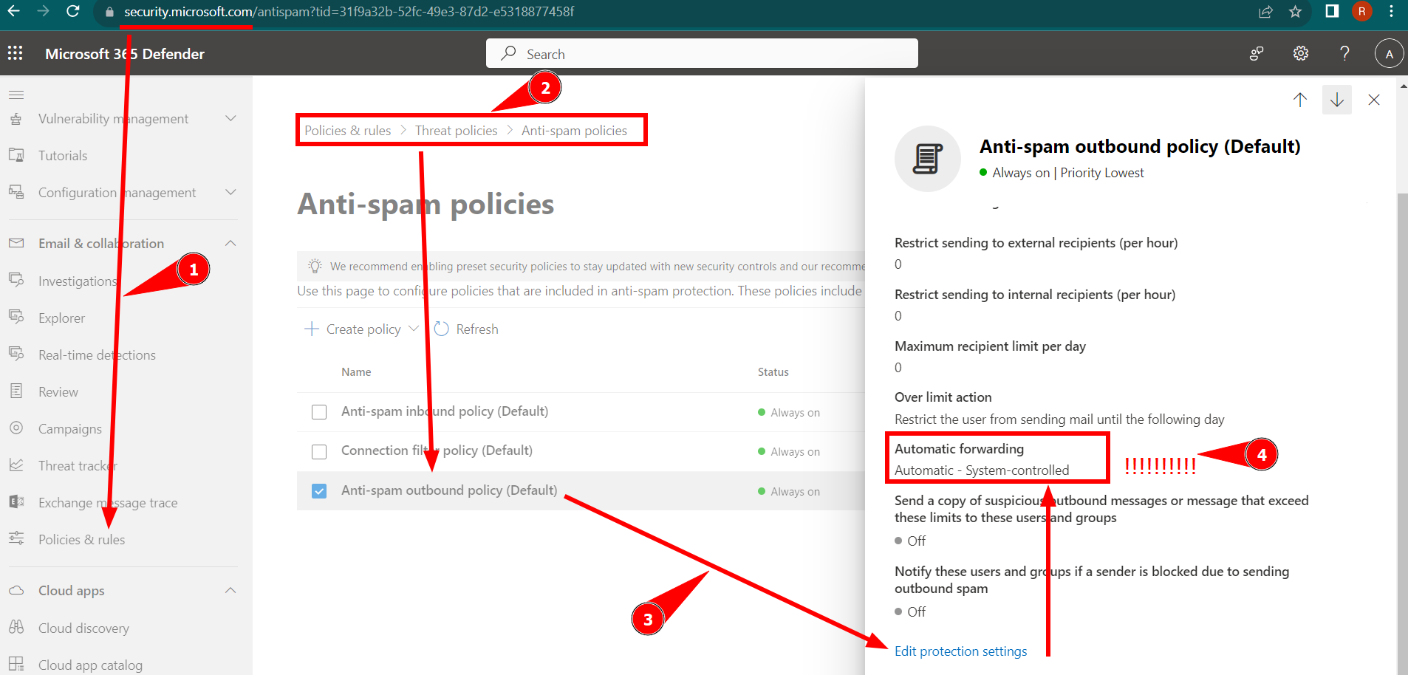
Task: Click the Campaigns sidebar label
Action: coord(70,428)
